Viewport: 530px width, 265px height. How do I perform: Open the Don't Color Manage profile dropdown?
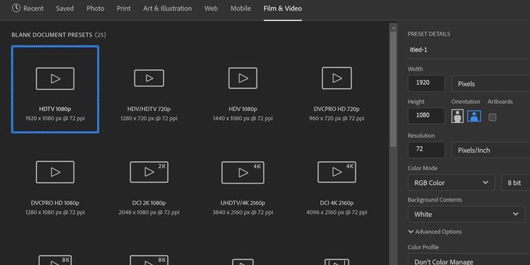469,259
